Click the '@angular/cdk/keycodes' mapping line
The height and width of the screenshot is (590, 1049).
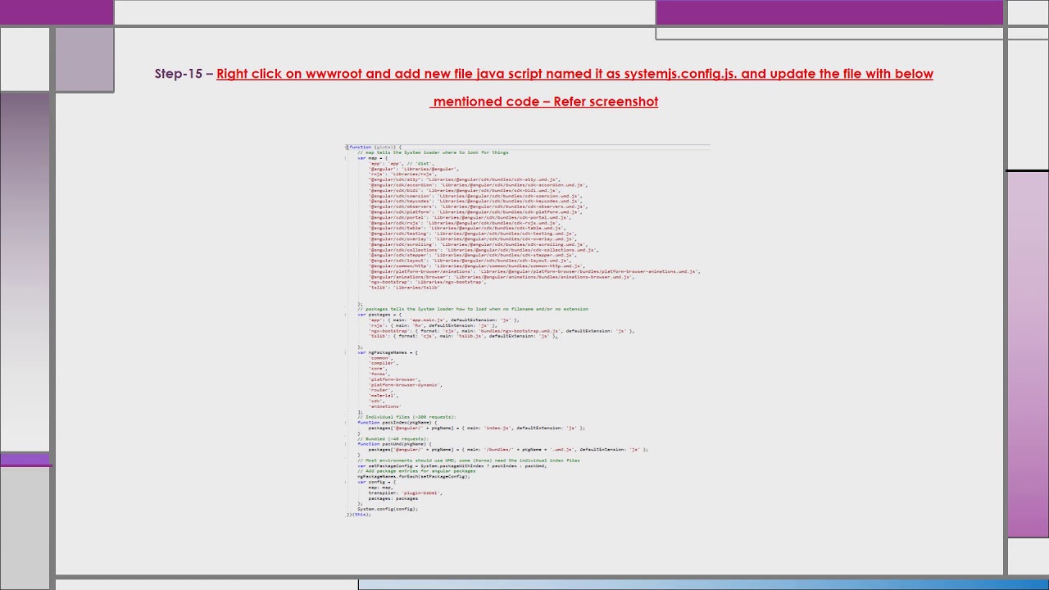[x=475, y=201]
